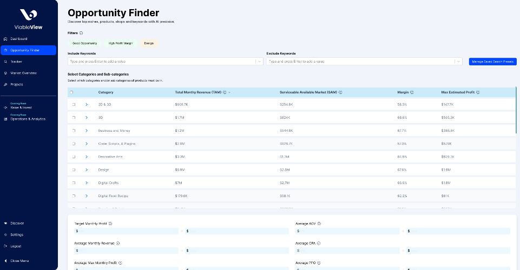Click Average CPA info icon
The height and width of the screenshot is (270, 520).
pos(319,243)
